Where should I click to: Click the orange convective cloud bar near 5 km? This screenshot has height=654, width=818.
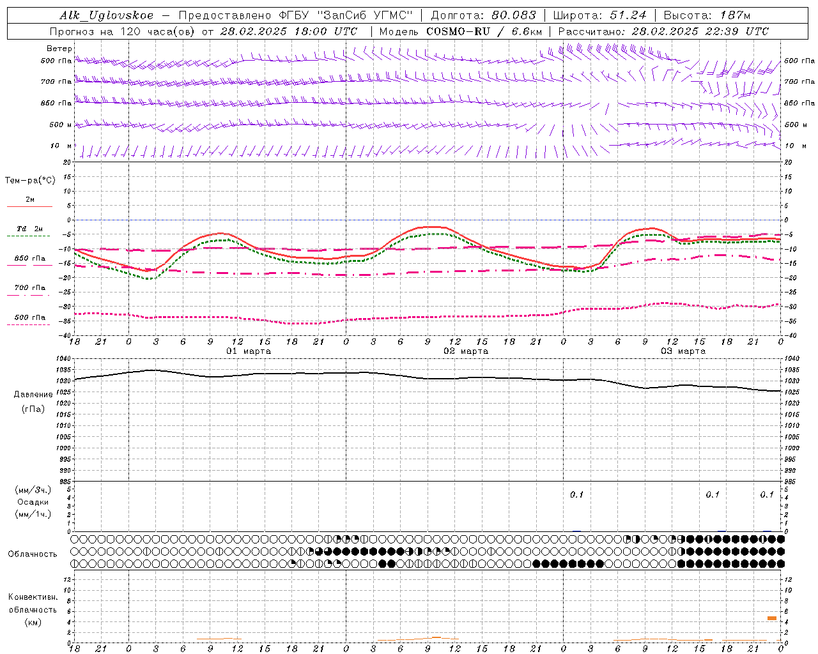coord(772,618)
